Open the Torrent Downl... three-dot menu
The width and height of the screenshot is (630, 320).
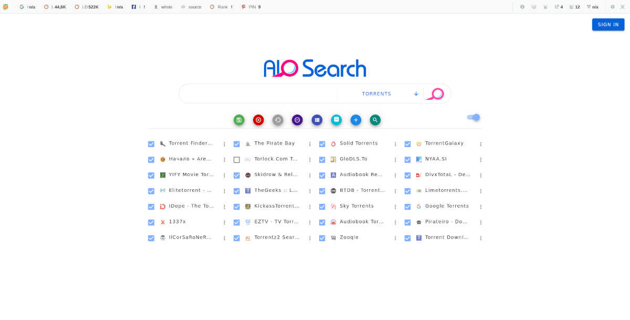pos(480,238)
